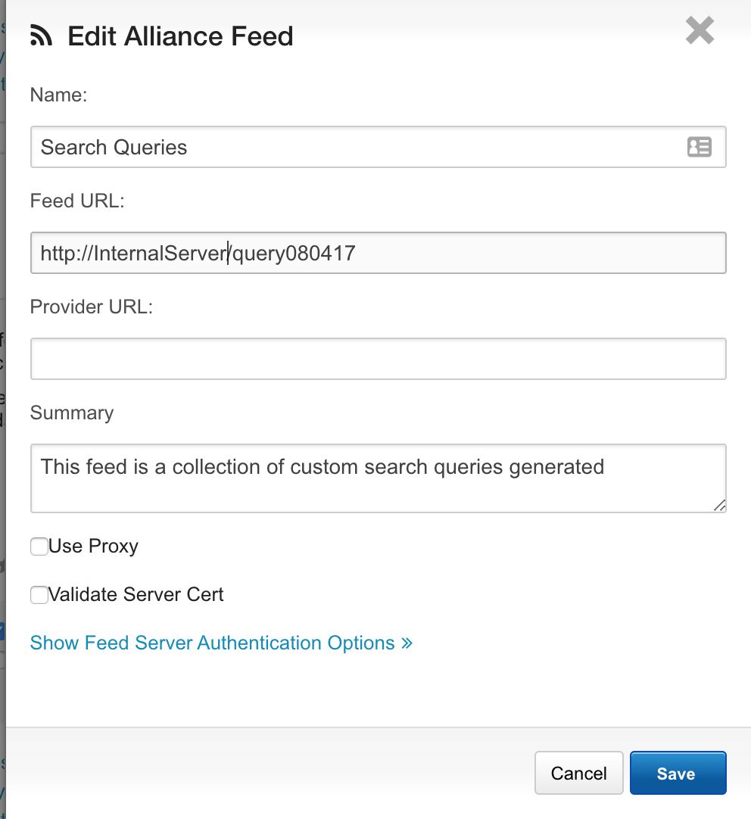The height and width of the screenshot is (819, 751).
Task: Click the double chevron after Authentication Options
Action: click(x=407, y=643)
